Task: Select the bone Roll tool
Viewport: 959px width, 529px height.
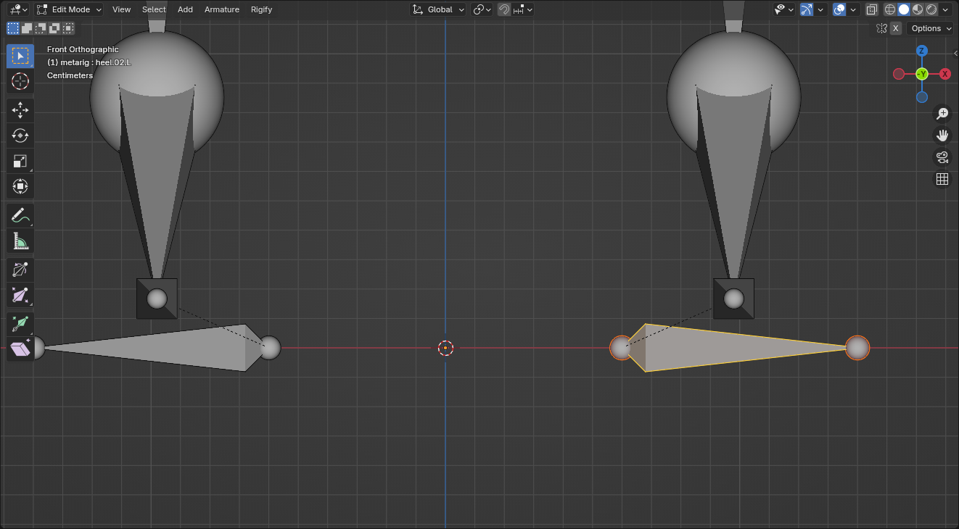Action: tap(20, 270)
